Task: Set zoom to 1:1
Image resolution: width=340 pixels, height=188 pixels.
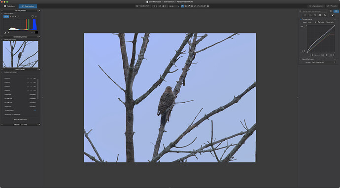Action: coord(166,6)
